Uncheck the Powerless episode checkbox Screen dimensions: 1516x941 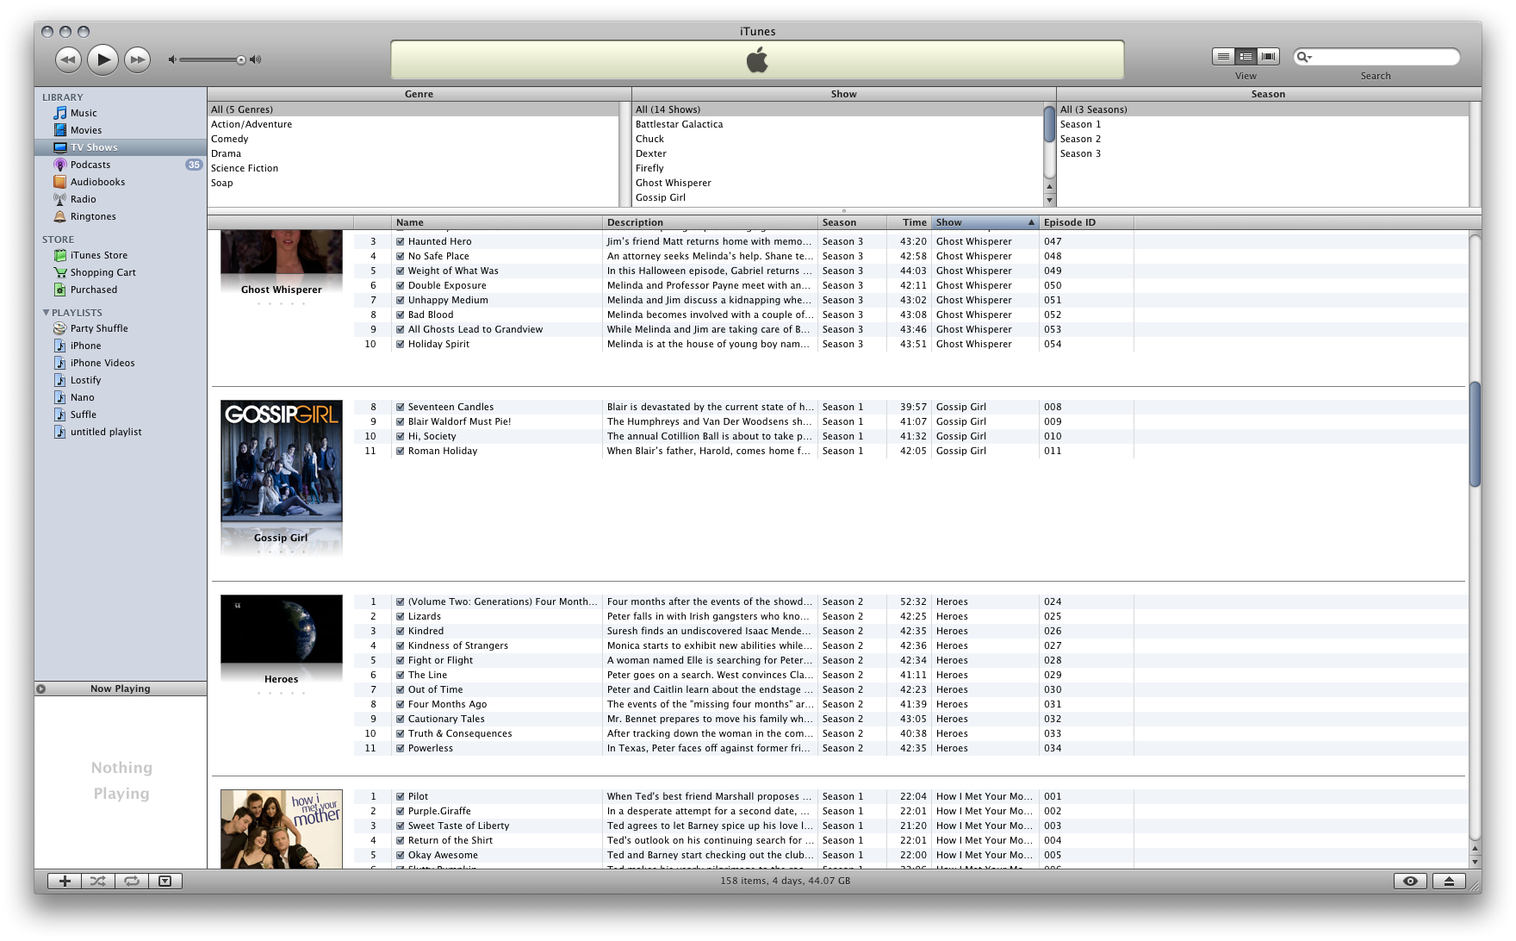pos(401,748)
